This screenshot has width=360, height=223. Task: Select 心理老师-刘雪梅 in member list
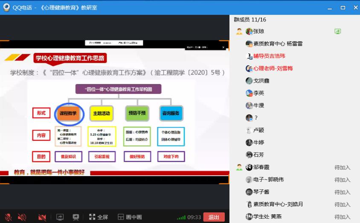coord(273,68)
